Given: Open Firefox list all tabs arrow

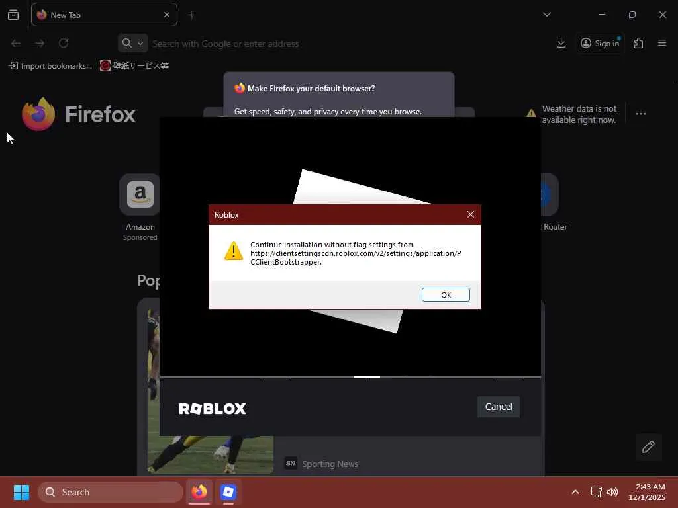Looking at the screenshot, I should click(x=546, y=15).
